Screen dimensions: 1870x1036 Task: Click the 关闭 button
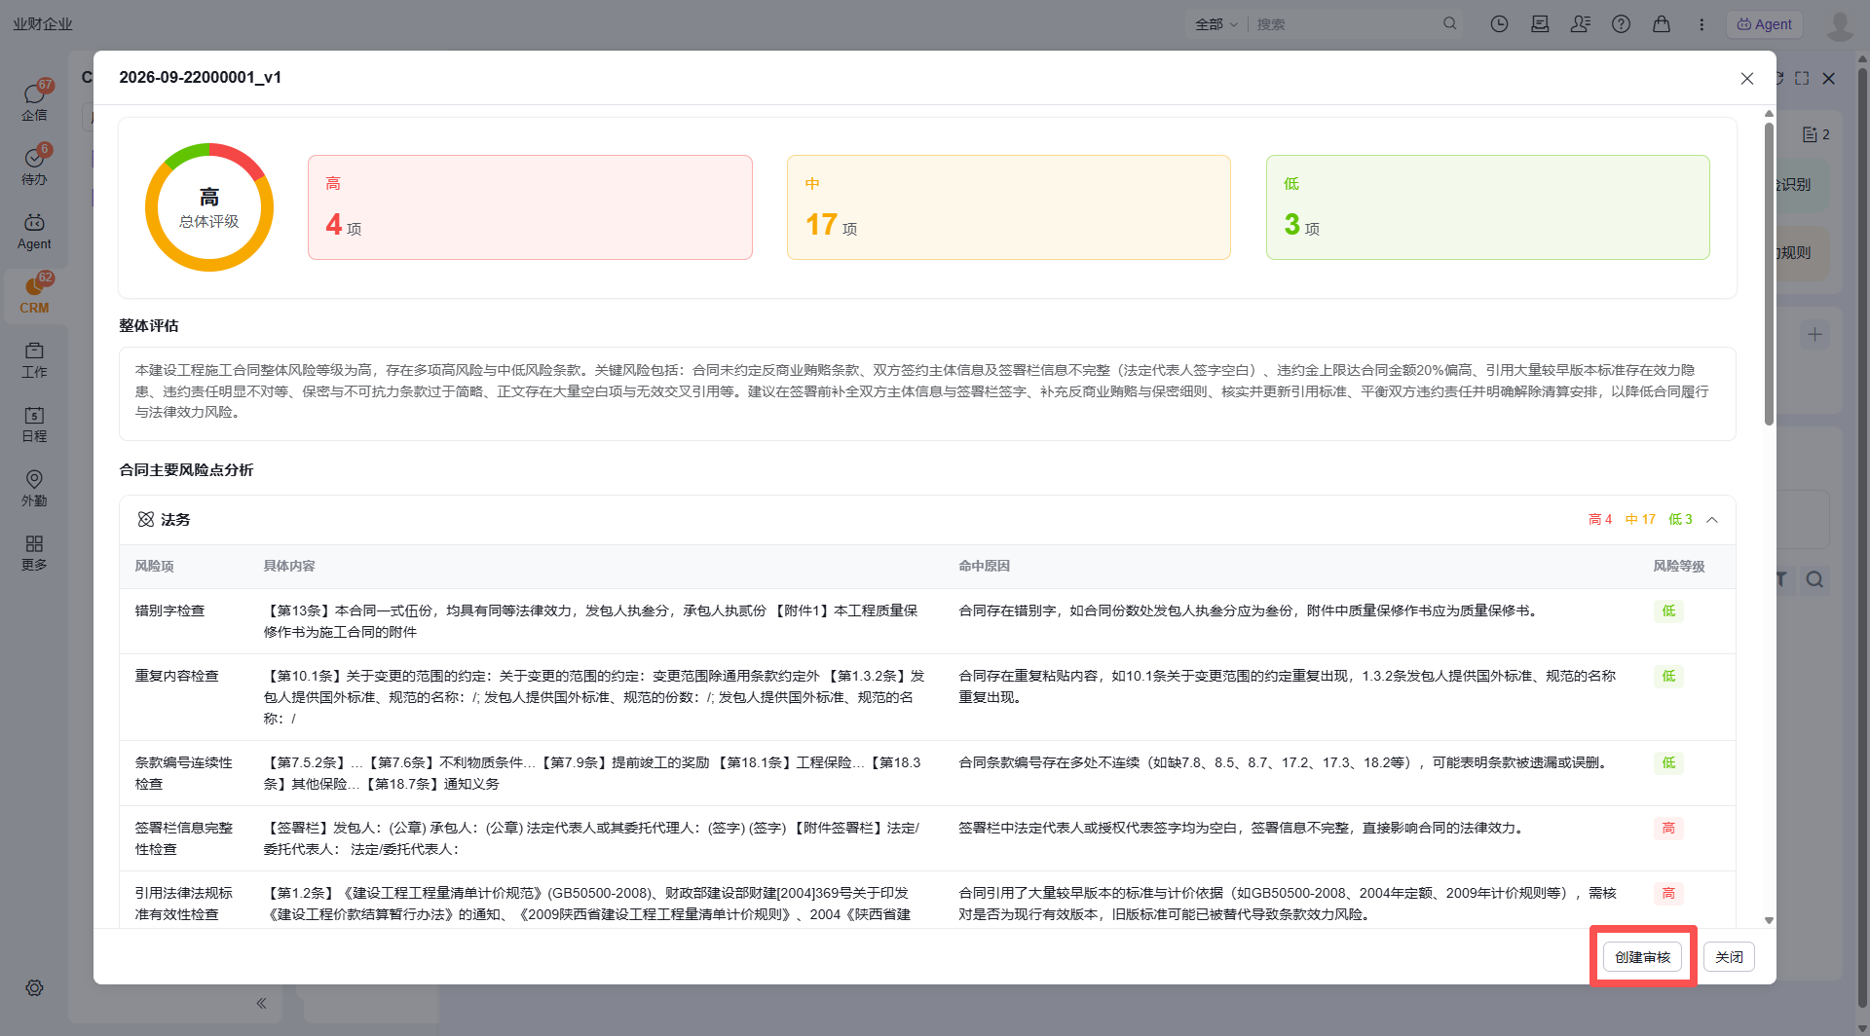(x=1729, y=957)
